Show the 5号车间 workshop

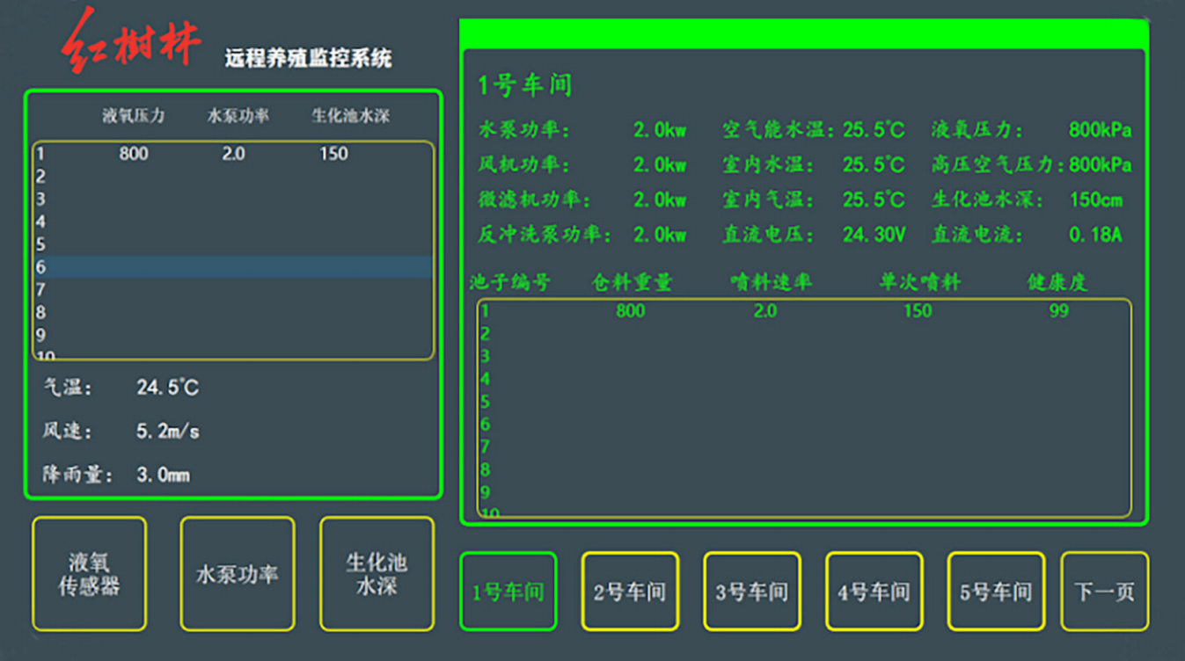[x=995, y=592]
